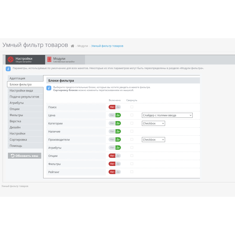Click the info icon inside Блоки фильтра panel

tap(49, 88)
